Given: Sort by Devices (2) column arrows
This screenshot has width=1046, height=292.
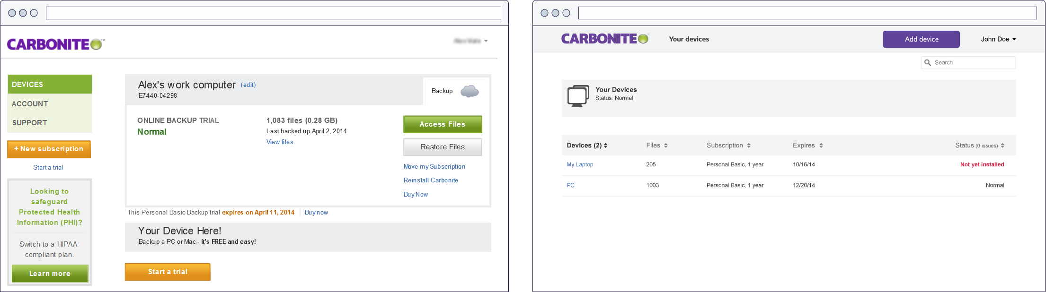Looking at the screenshot, I should [x=605, y=146].
